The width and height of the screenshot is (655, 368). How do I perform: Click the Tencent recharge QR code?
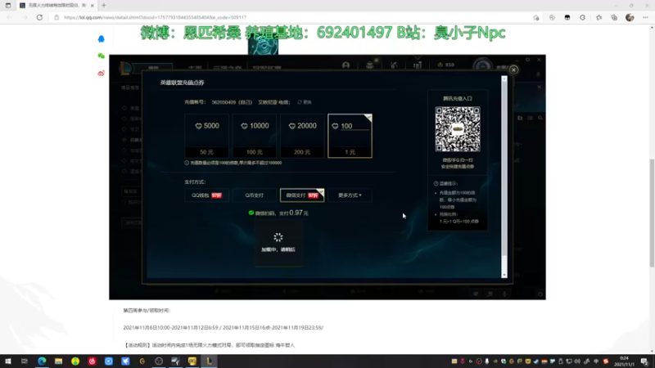(x=458, y=129)
